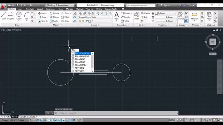Select the Line drawing tool
Viewport: 223px width, 125px height.
(x=4, y=16)
